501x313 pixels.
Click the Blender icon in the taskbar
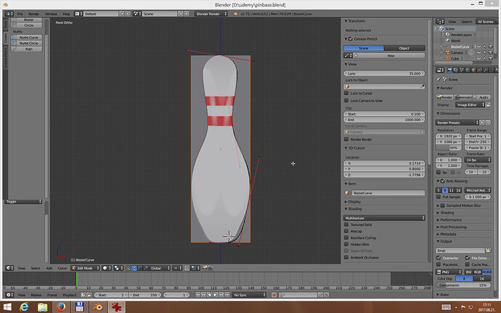point(98,307)
